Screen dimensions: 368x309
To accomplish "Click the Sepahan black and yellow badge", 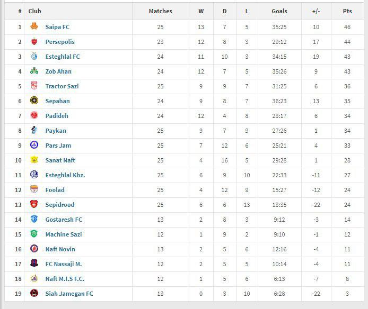I will [34, 101].
